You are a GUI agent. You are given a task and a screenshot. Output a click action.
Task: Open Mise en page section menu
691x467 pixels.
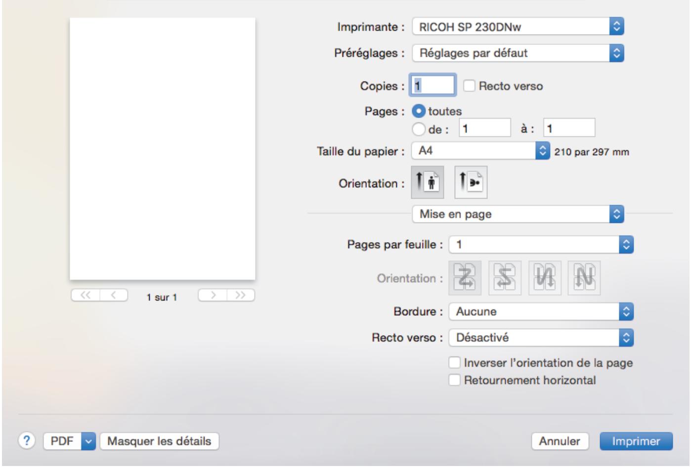pos(518,214)
